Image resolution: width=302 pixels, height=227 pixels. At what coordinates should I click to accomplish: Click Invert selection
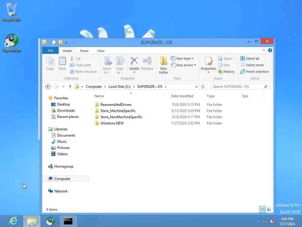pyautogui.click(x=255, y=72)
